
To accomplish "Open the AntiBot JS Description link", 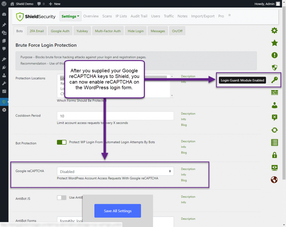I will tap(188, 197).
